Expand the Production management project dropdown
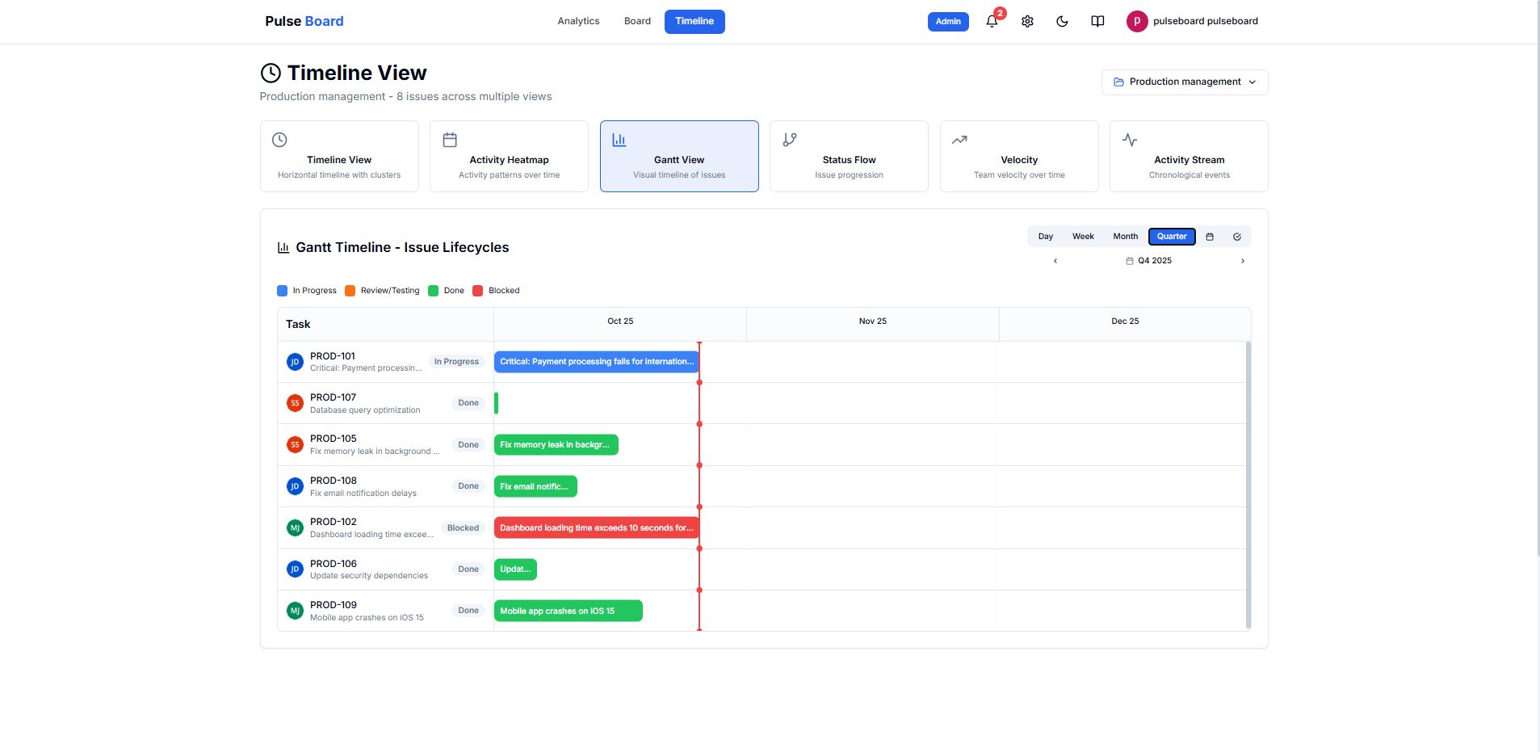The height and width of the screenshot is (752, 1540). tap(1184, 82)
